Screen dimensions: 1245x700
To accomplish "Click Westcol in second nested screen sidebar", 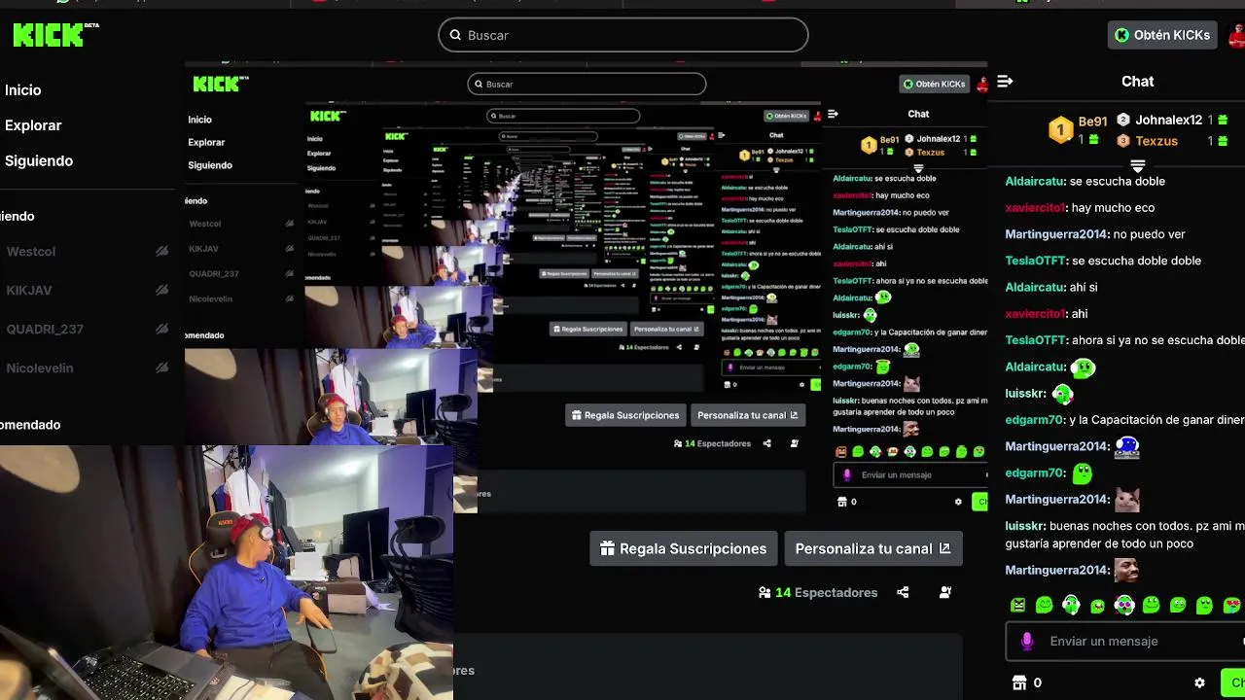I will point(204,224).
